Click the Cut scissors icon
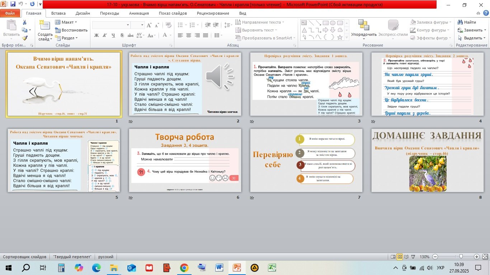490x275 pixels. pos(25,22)
